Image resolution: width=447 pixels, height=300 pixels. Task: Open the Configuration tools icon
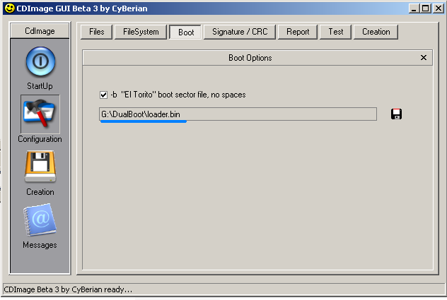click(40, 114)
